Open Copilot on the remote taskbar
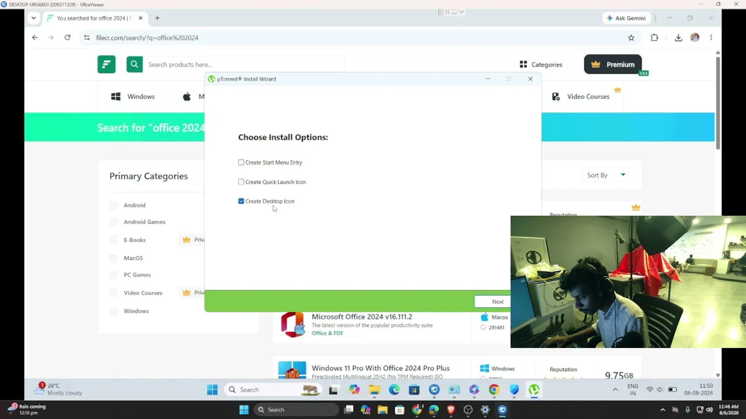The height and width of the screenshot is (419, 746). 354,390
